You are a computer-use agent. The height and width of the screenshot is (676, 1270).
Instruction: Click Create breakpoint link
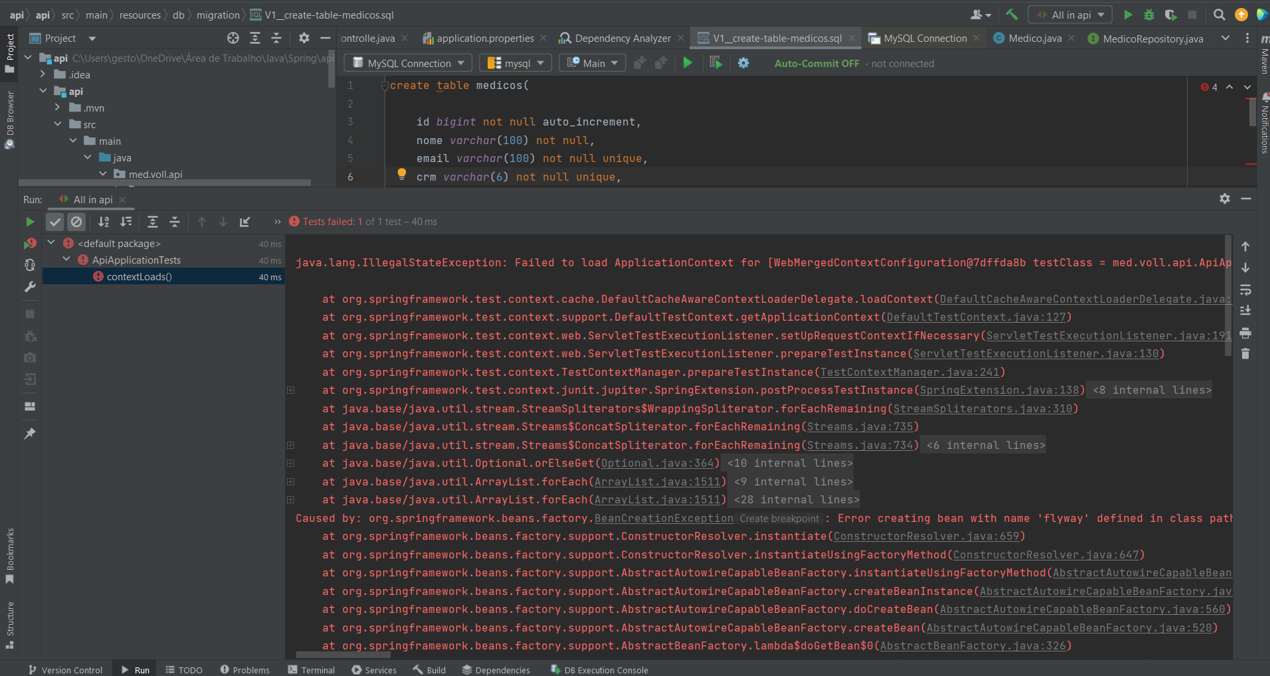(779, 519)
